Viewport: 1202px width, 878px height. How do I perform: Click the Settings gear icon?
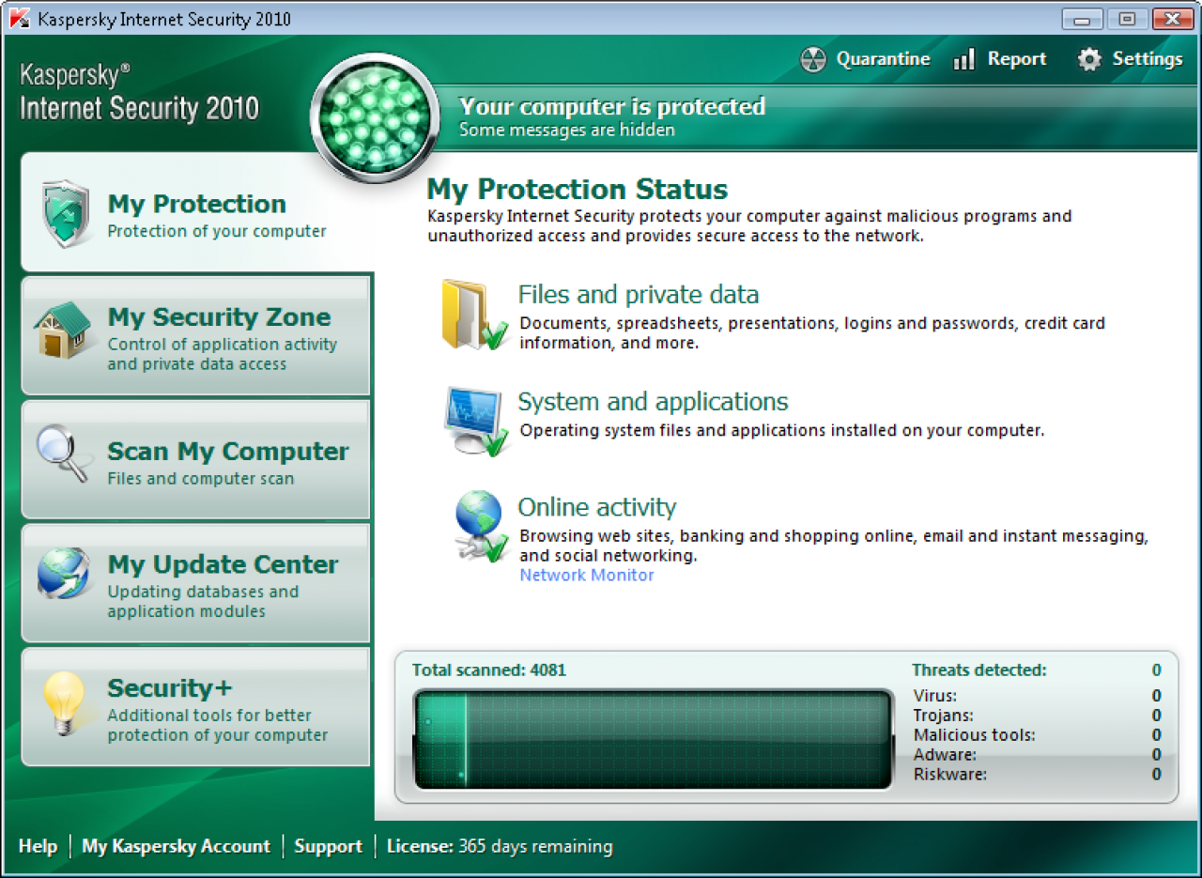1088,60
